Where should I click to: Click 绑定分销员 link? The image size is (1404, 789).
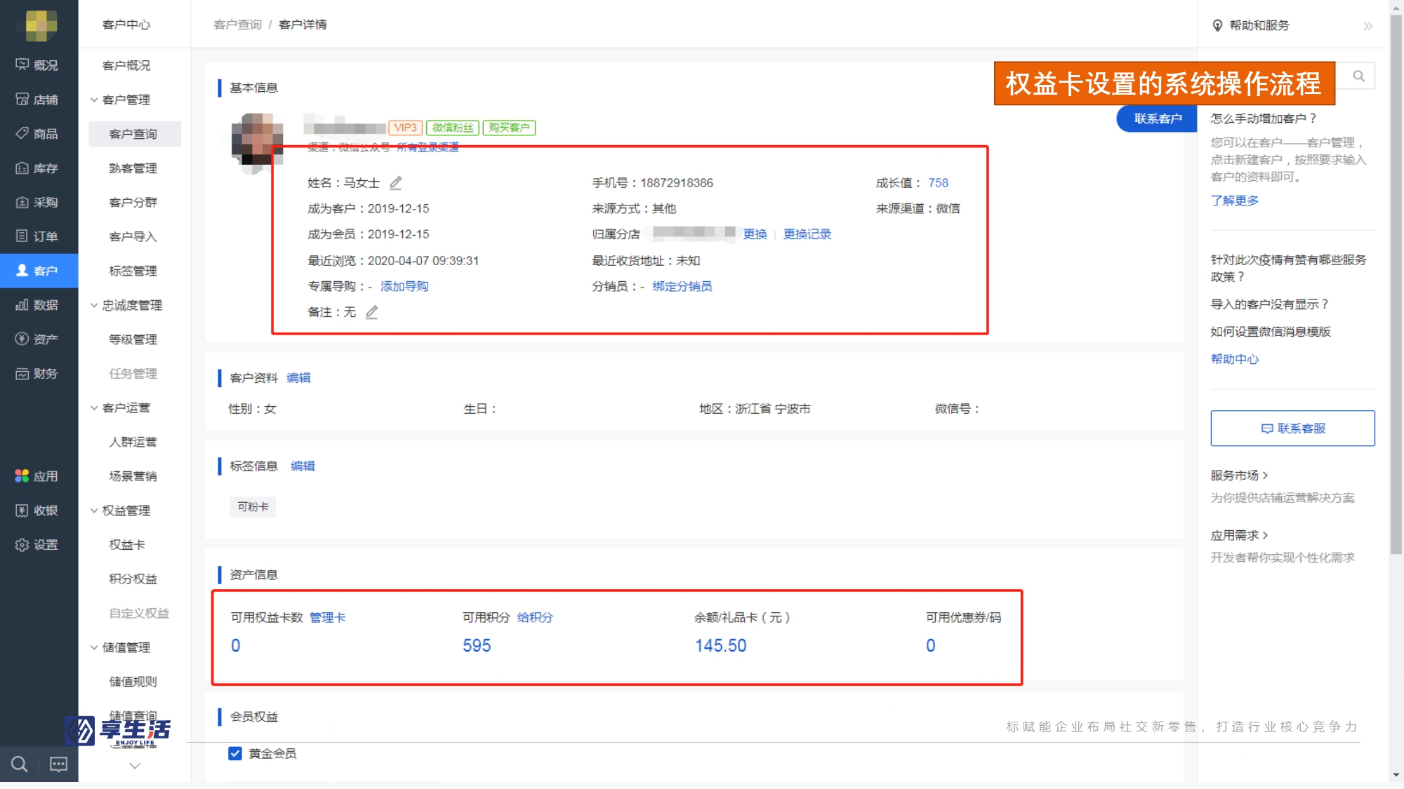coord(682,286)
